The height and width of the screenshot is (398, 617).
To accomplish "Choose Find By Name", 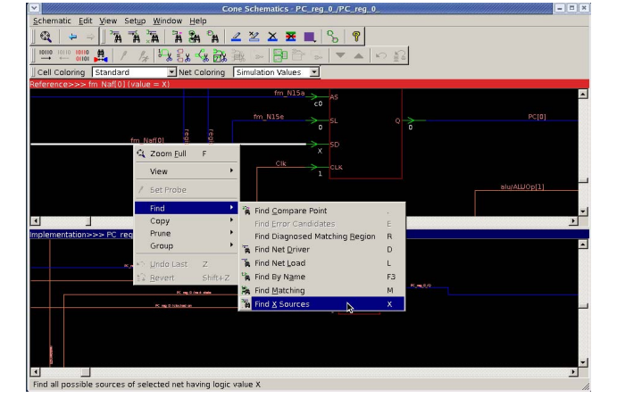I will pyautogui.click(x=321, y=277).
